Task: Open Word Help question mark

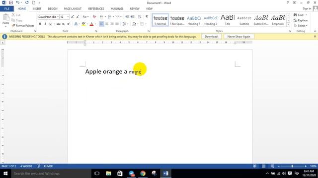Action: pos(288,2)
